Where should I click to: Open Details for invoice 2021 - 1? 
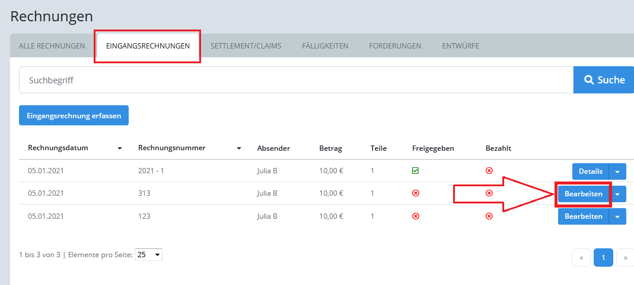point(590,171)
